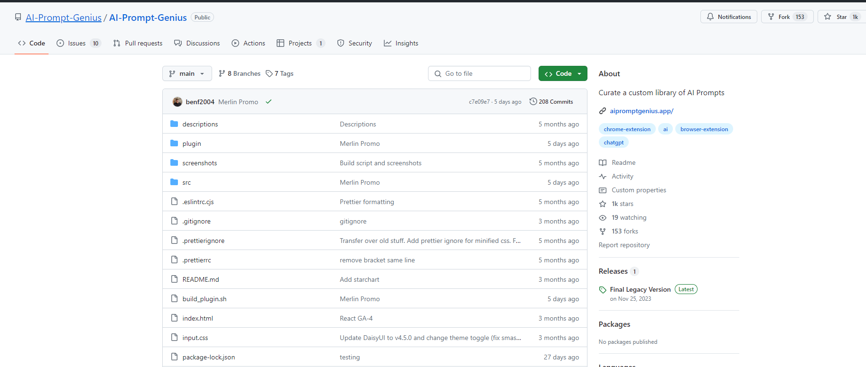The image size is (866, 367).
Task: Fork the repository
Action: 787,17
